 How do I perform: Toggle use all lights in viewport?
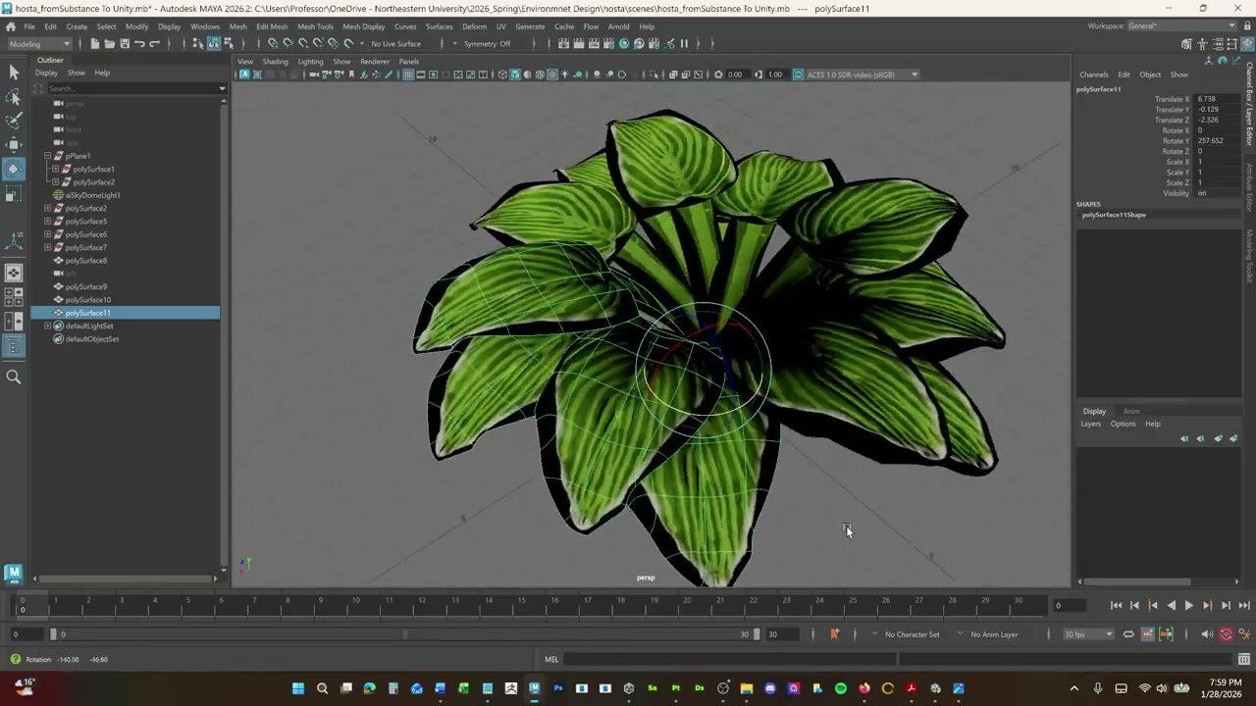click(564, 75)
